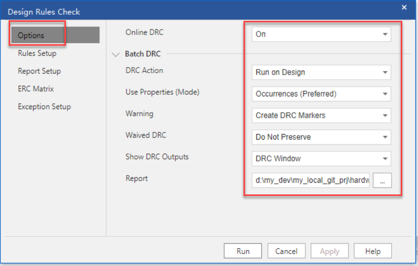Click the Report file path field
This screenshot has width=418, height=266.
click(311, 180)
